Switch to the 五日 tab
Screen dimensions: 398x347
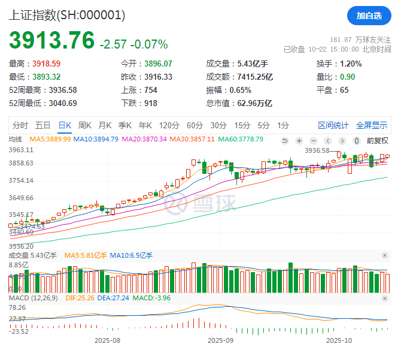click(42, 125)
